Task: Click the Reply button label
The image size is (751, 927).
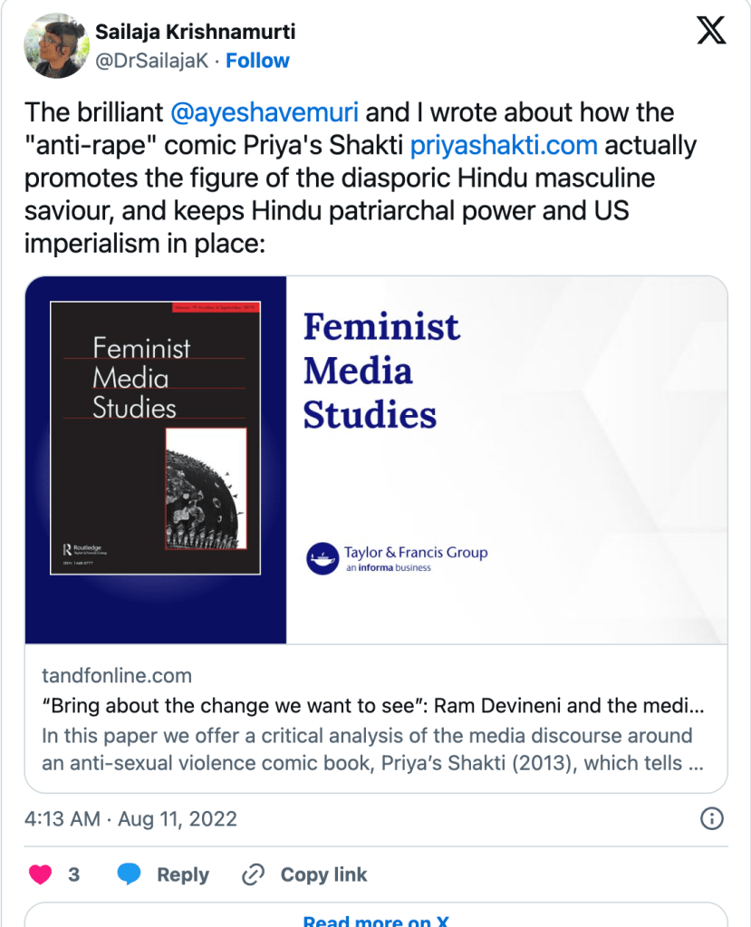Action: pos(183,874)
